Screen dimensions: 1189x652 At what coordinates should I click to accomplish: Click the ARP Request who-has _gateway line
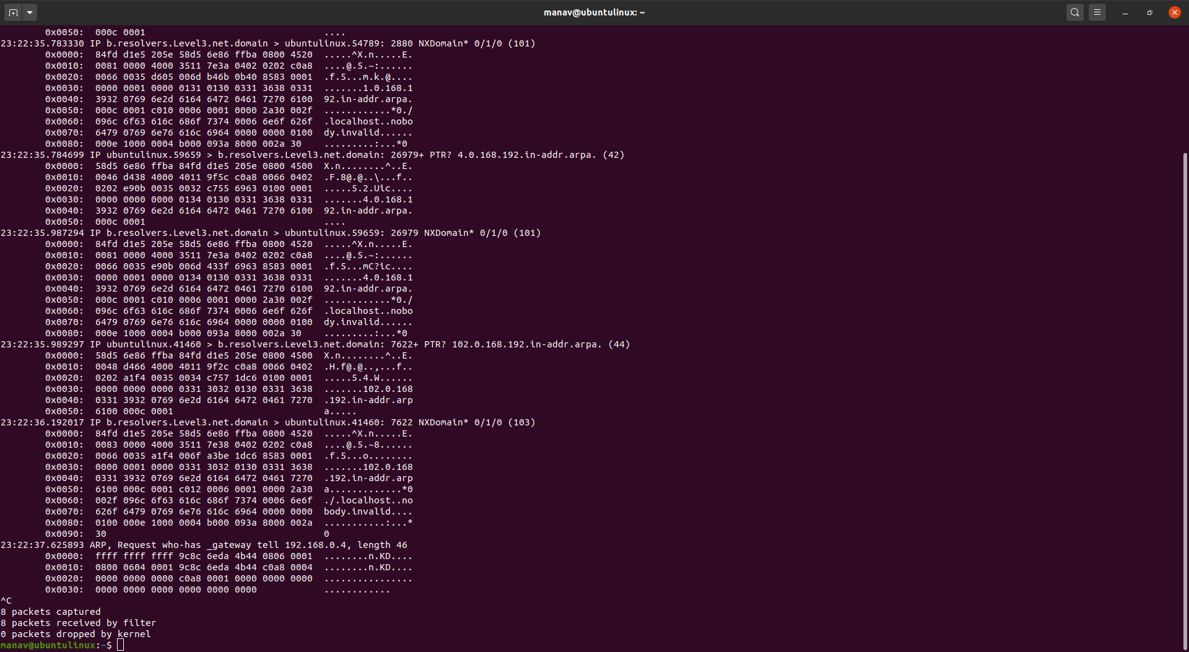tap(204, 545)
